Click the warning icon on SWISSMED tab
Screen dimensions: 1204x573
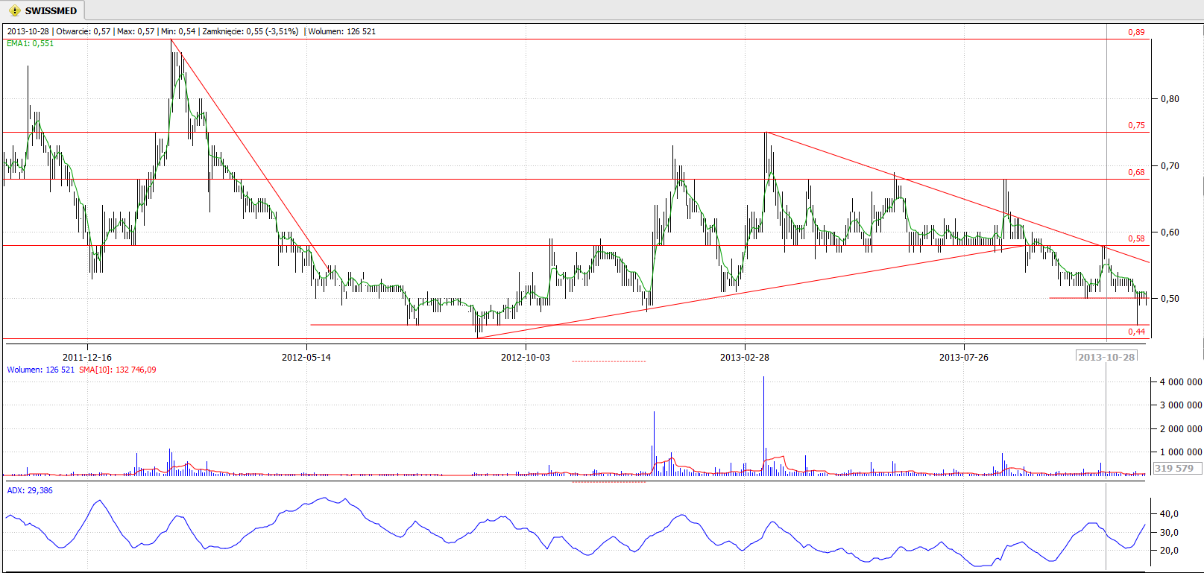click(14, 10)
